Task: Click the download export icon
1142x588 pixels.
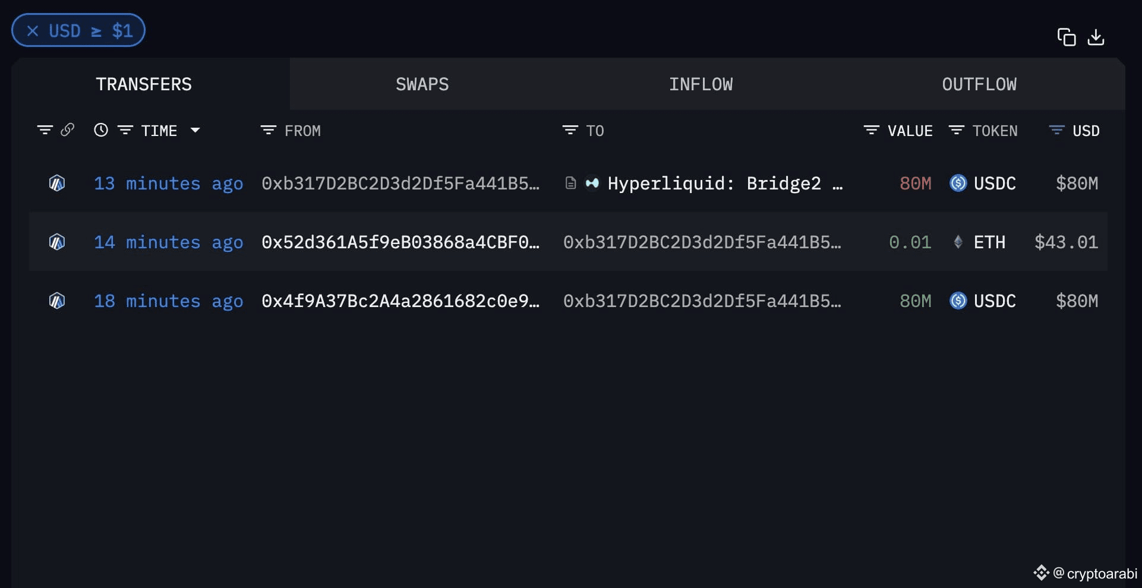Action: 1096,37
